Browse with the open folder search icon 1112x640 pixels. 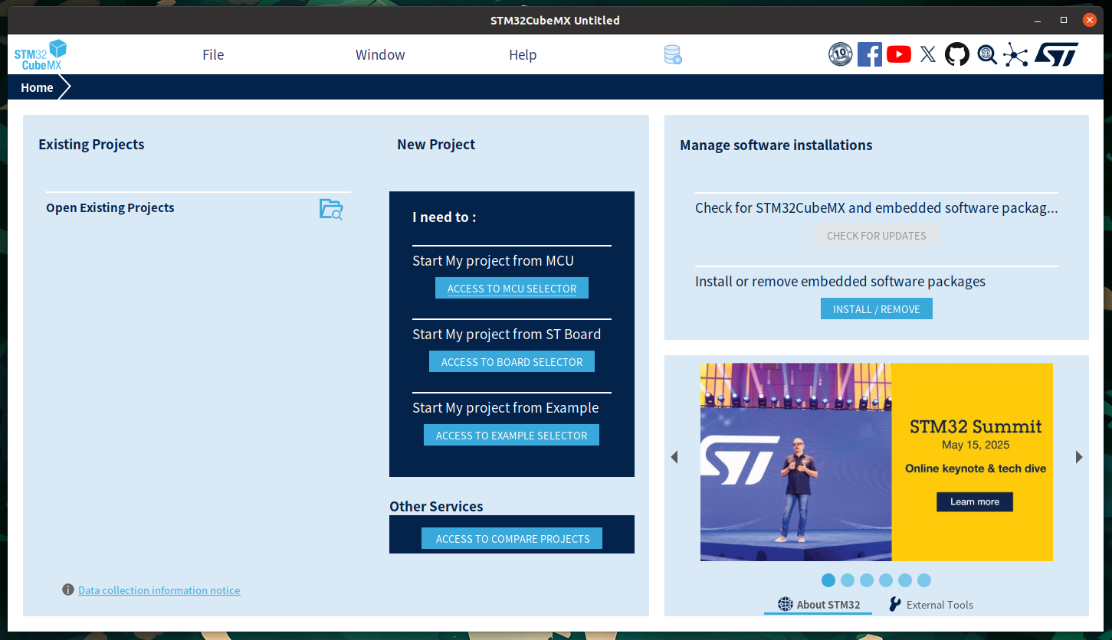coord(331,209)
